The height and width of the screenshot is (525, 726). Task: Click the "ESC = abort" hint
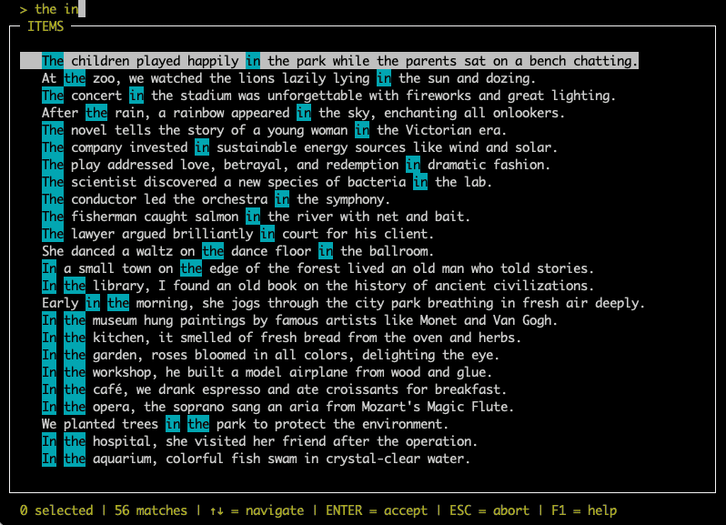pyautogui.click(x=489, y=510)
